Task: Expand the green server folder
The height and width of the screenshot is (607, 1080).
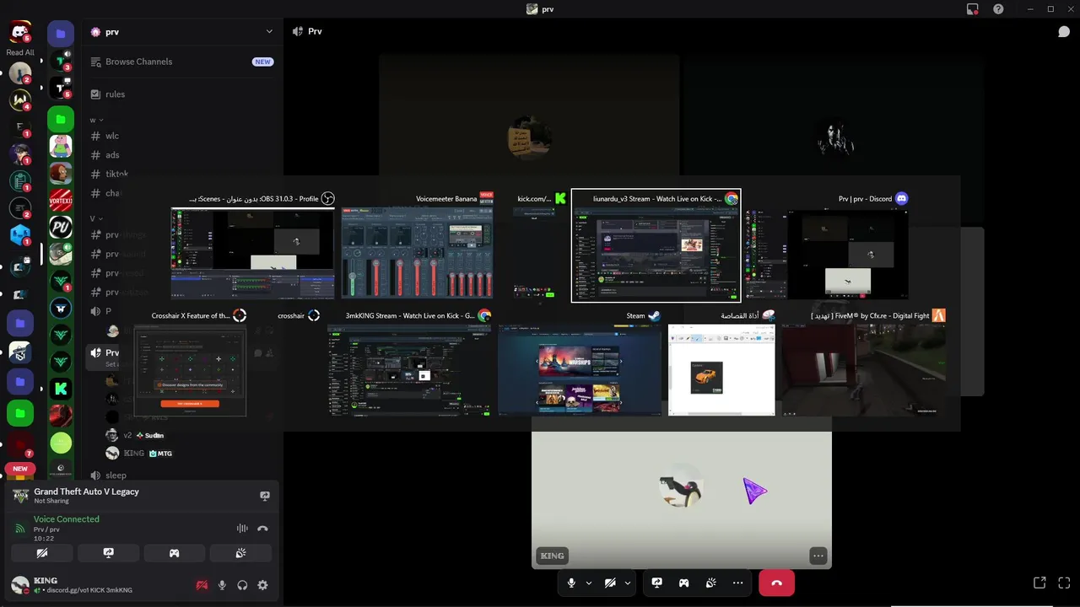Action: pos(61,119)
